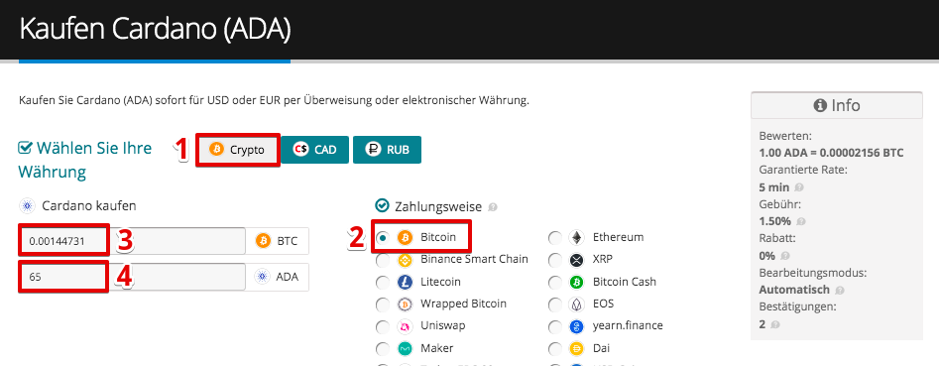Click the Binance Smart Chain coin icon

(405, 260)
